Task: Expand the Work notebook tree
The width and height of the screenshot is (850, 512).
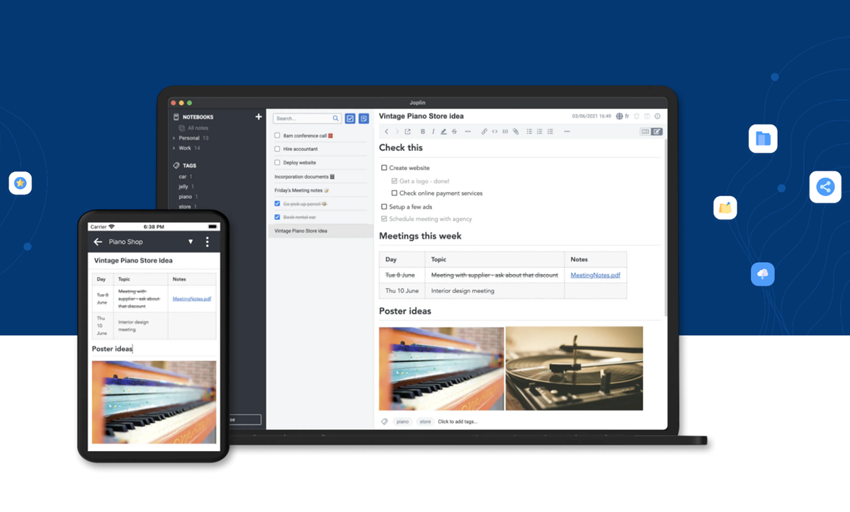Action: click(174, 149)
